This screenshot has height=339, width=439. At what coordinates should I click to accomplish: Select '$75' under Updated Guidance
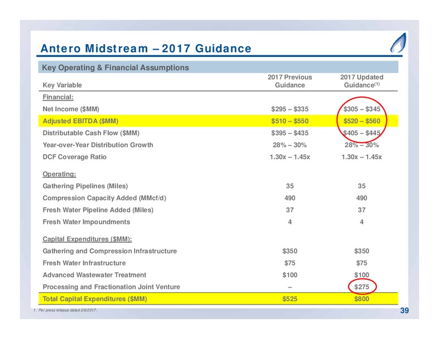point(361,263)
